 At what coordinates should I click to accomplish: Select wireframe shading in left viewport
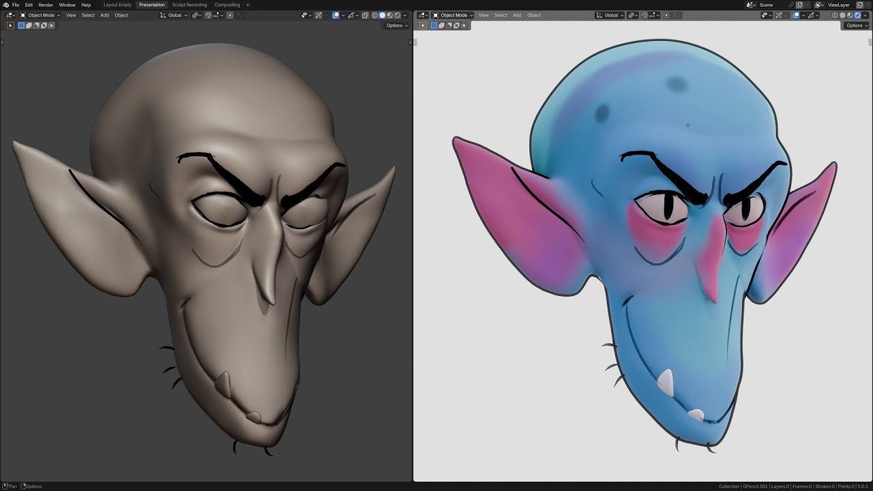tap(374, 15)
